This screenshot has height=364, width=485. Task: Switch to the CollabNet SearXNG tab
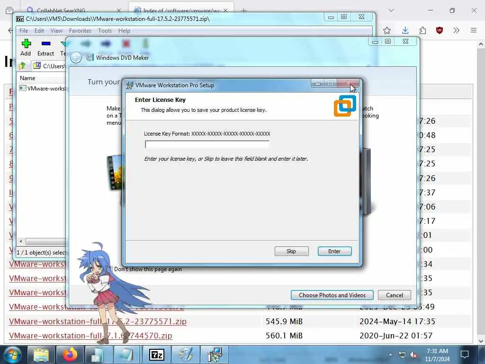[72, 10]
